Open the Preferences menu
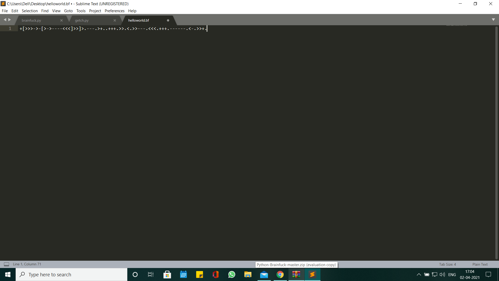 pyautogui.click(x=114, y=11)
